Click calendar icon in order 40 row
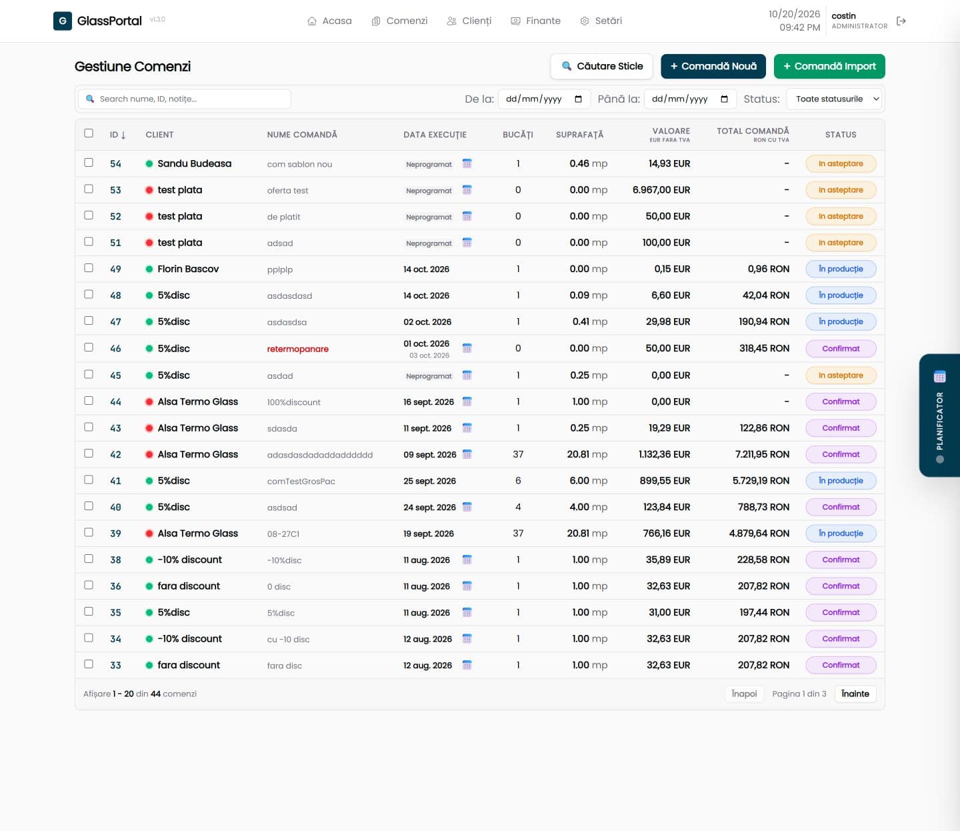The height and width of the screenshot is (831, 960). tap(467, 507)
